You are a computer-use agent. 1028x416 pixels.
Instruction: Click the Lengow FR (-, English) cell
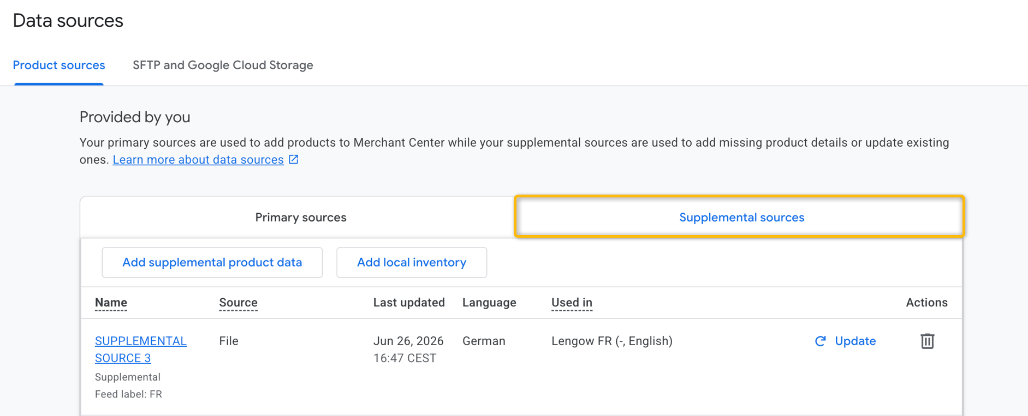[x=612, y=341]
